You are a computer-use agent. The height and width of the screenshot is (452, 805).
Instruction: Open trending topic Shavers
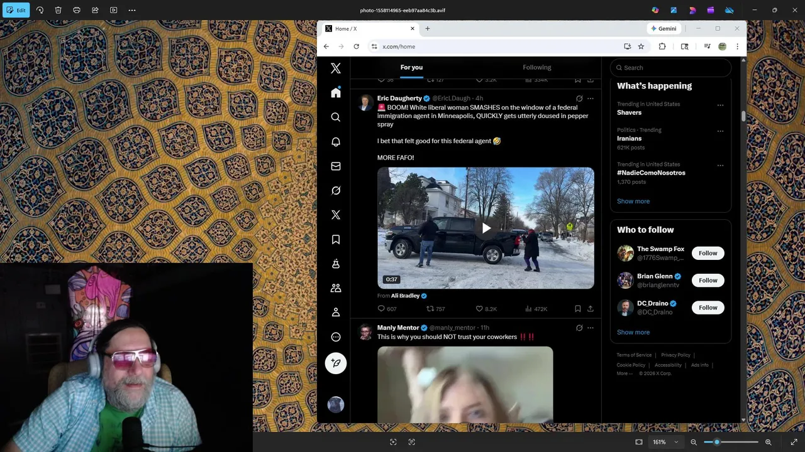629,112
